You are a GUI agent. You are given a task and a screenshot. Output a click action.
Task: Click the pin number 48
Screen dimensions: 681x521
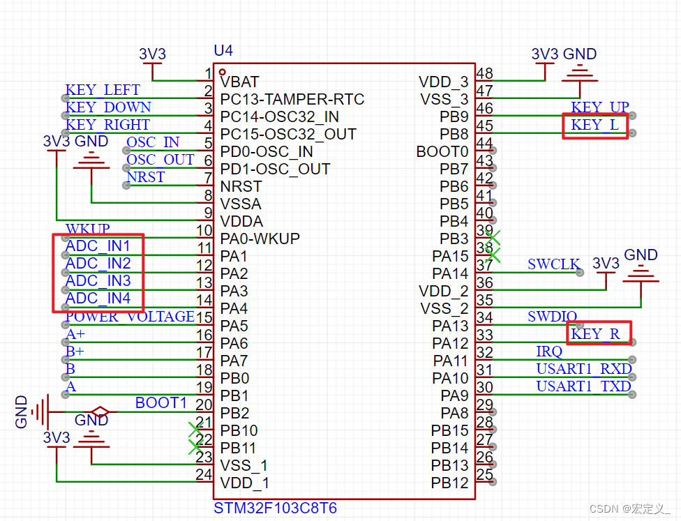[x=485, y=73]
